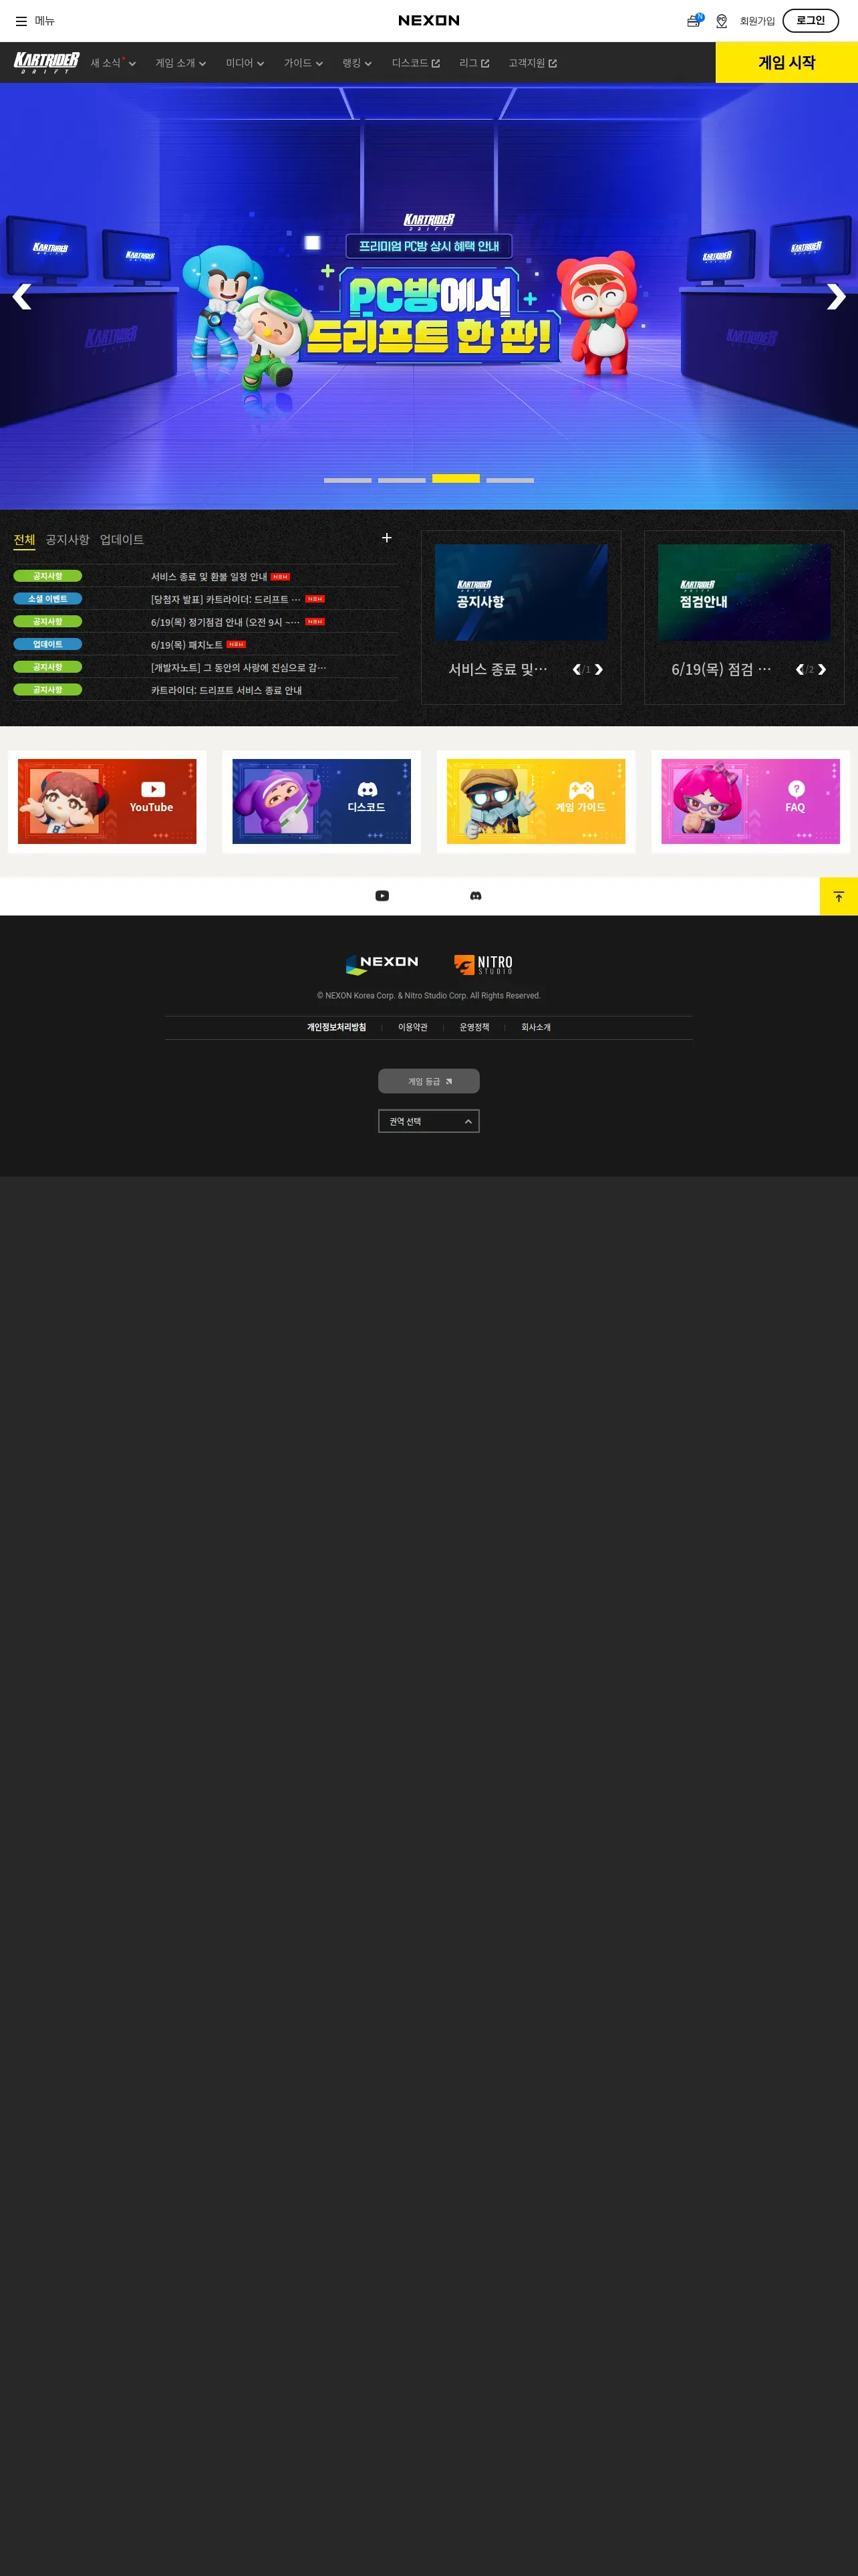Expand the 가이드 menu

303,63
